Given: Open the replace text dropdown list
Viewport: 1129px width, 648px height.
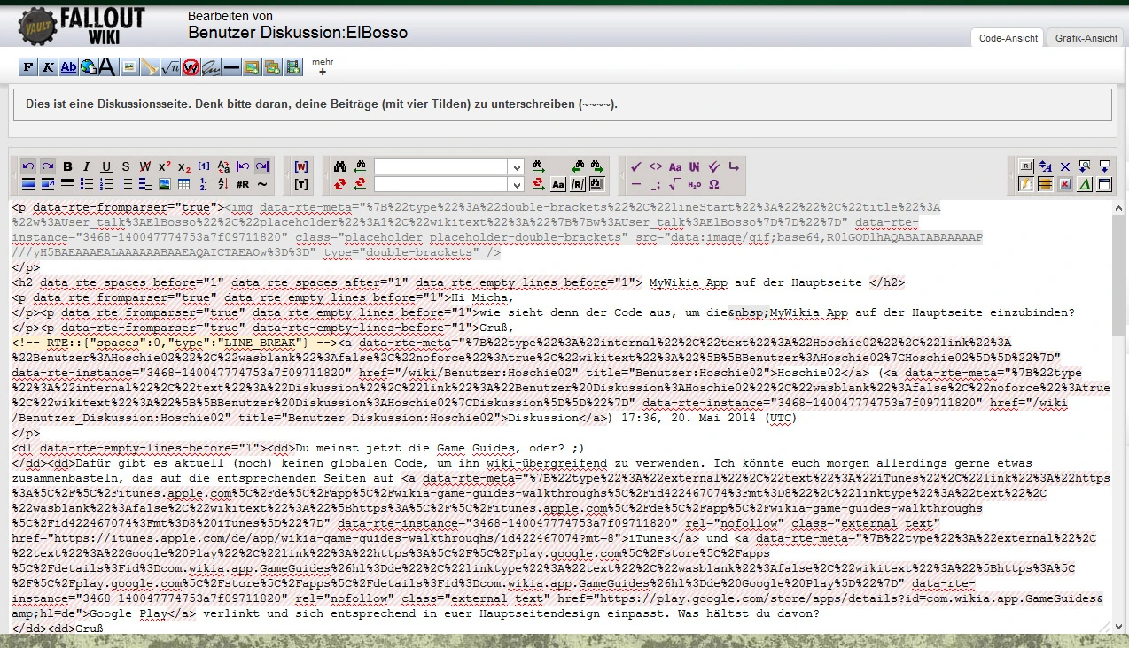Looking at the screenshot, I should pyautogui.click(x=517, y=184).
